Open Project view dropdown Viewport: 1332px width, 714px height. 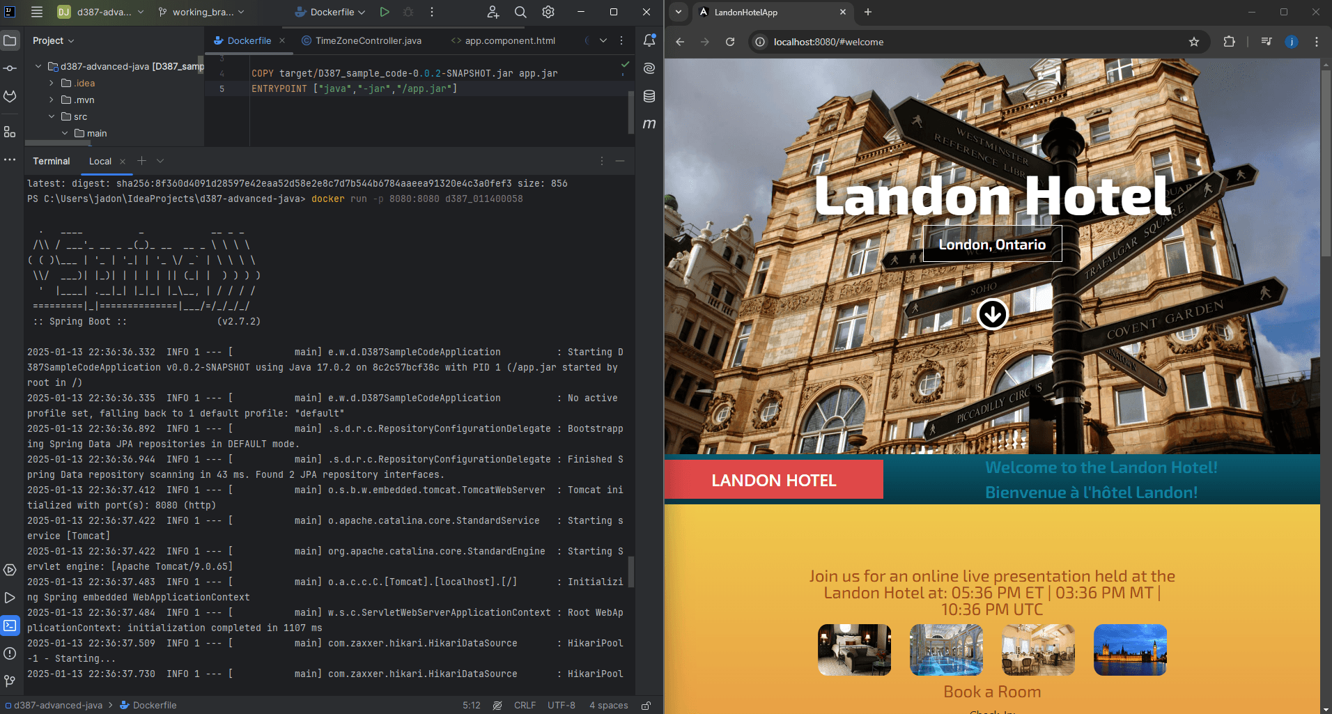(53, 40)
